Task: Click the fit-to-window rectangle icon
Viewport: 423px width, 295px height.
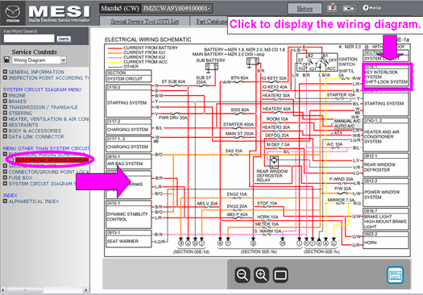Action: [x=280, y=275]
